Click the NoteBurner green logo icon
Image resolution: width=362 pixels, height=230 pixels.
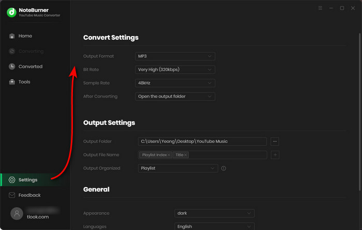[x=11, y=12]
